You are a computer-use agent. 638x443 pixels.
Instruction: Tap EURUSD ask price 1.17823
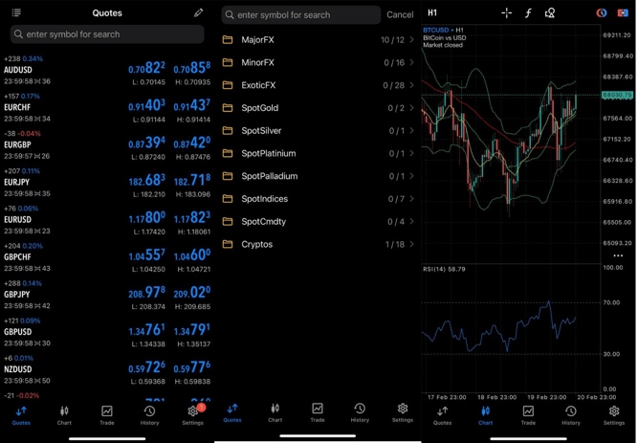click(x=192, y=218)
